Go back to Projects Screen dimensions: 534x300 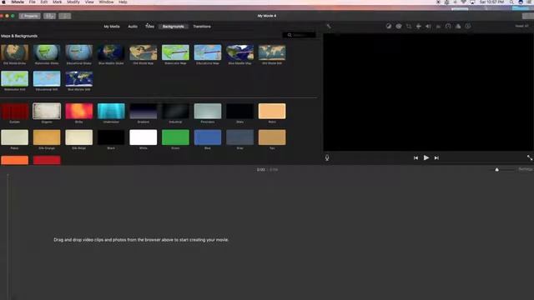[30, 16]
